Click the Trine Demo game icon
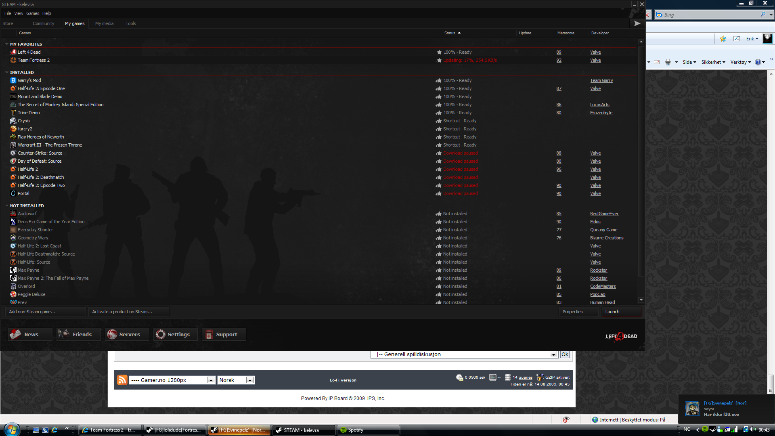Viewport: 775px width, 436px height. tap(13, 113)
